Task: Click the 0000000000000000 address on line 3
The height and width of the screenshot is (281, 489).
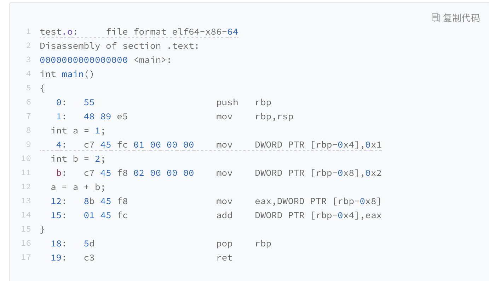Action: pyautogui.click(x=84, y=60)
